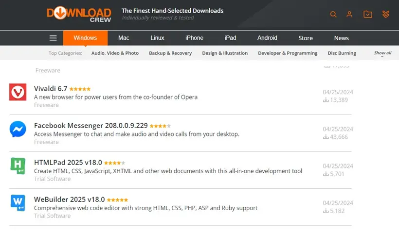The height and width of the screenshot is (231, 399).
Task: Click the 5,701 download count
Action: (337, 174)
